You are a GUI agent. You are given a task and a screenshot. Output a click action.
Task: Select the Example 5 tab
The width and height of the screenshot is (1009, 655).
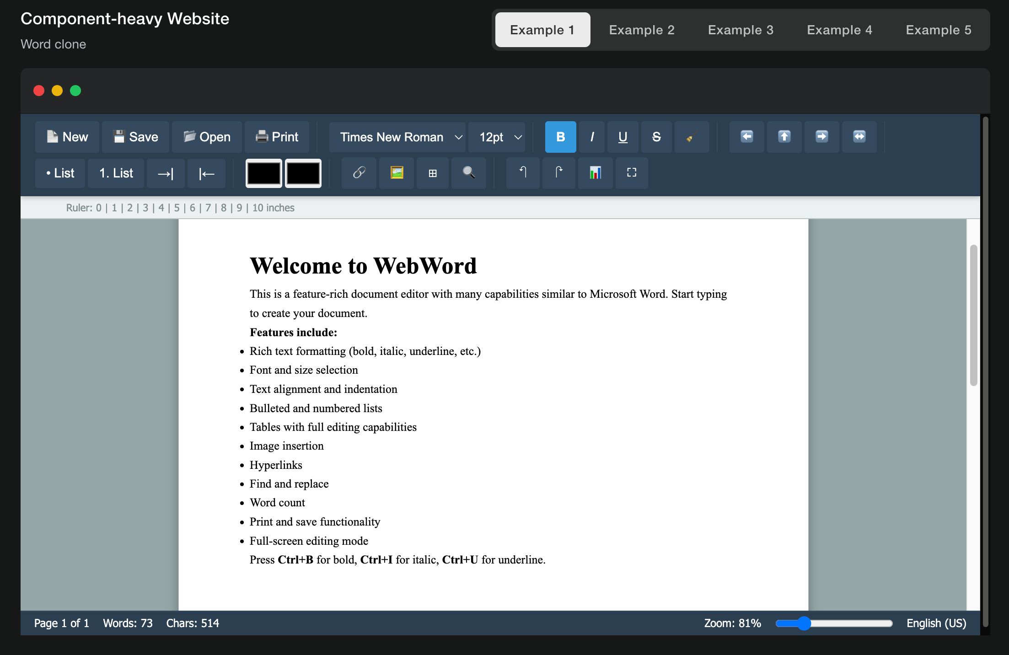939,29
